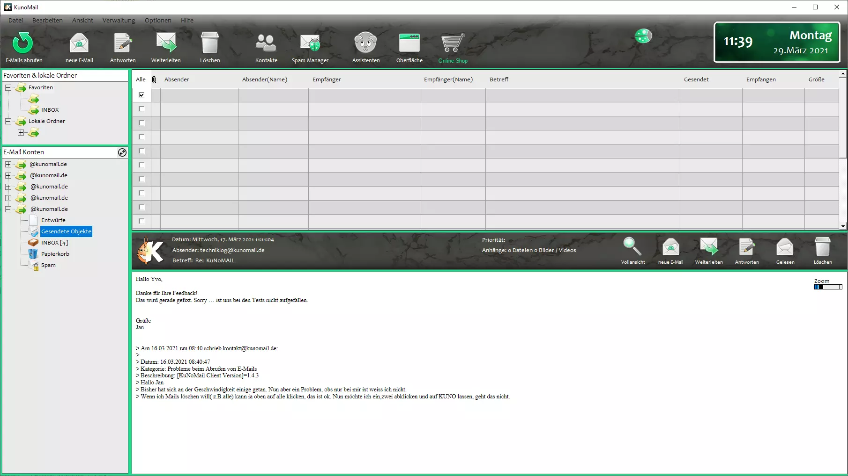Adjust the Zoom slider in message view

[x=828, y=287]
